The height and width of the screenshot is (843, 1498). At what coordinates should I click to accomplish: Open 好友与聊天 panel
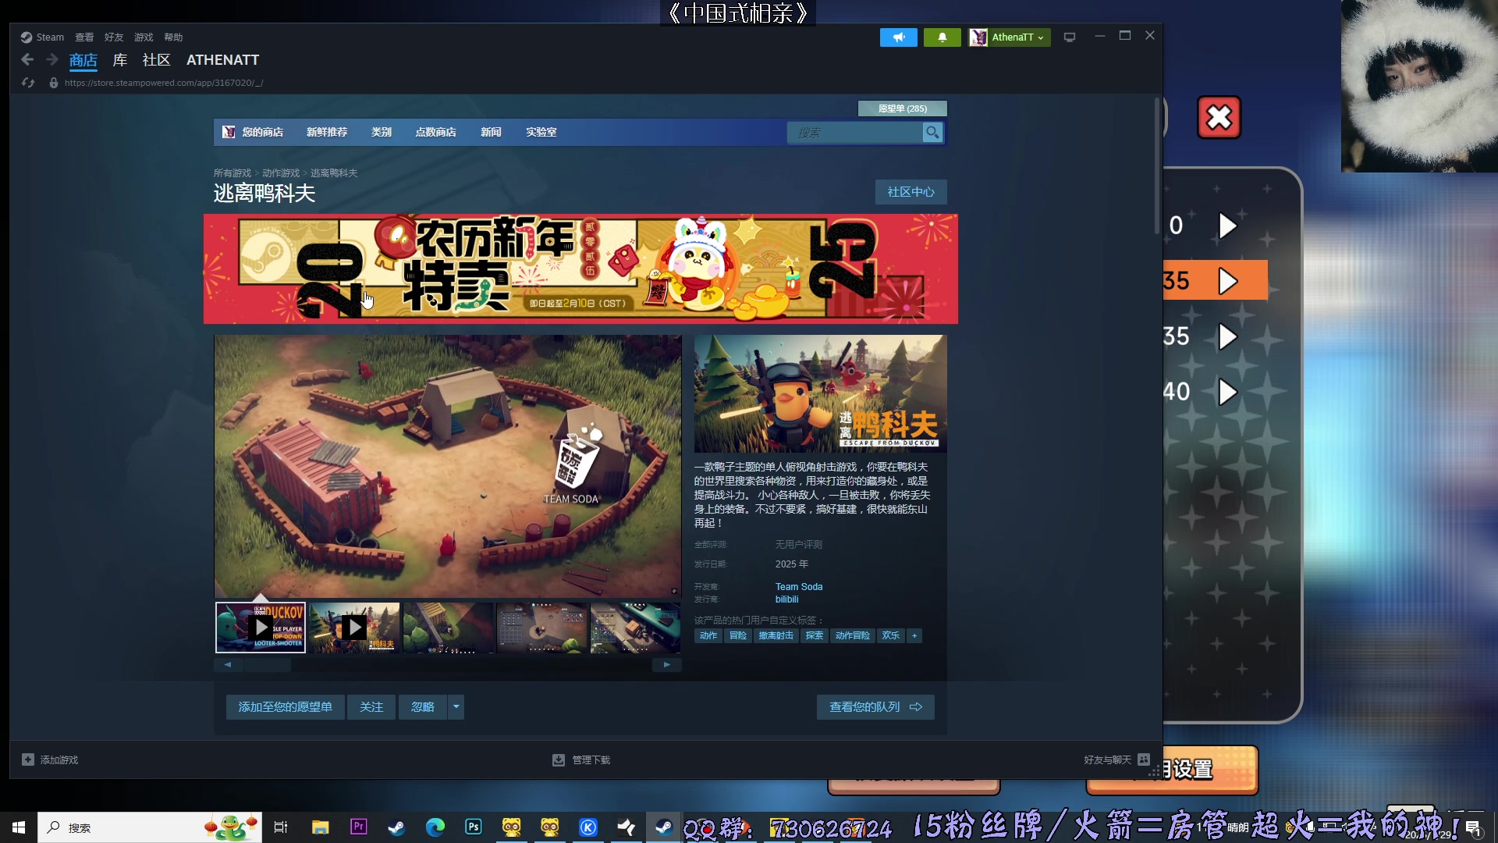[1116, 760]
